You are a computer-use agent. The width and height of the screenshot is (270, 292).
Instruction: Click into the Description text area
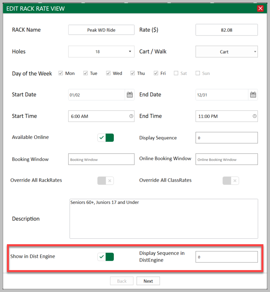click(164, 219)
